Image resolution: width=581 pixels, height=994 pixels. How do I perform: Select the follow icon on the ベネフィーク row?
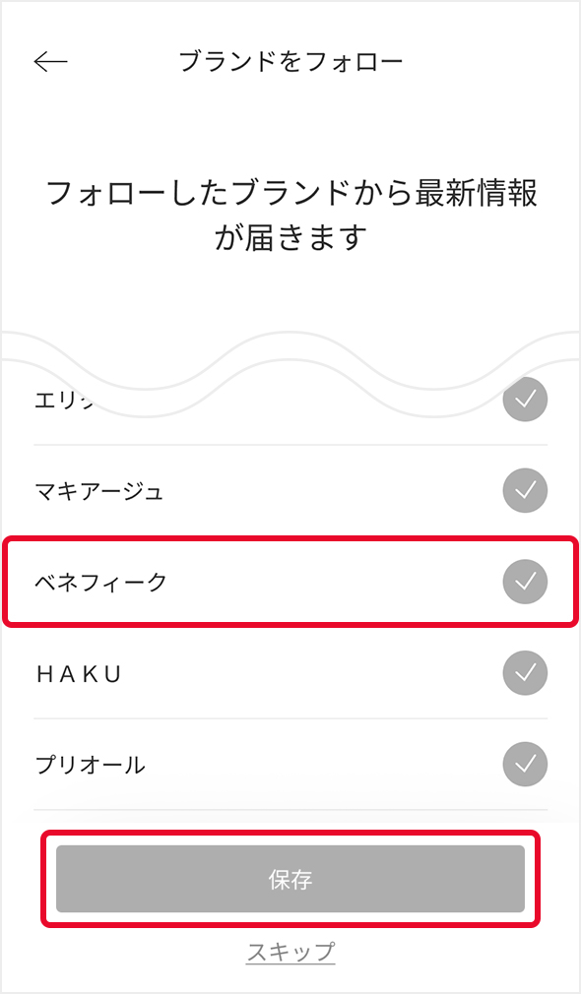pos(525,582)
